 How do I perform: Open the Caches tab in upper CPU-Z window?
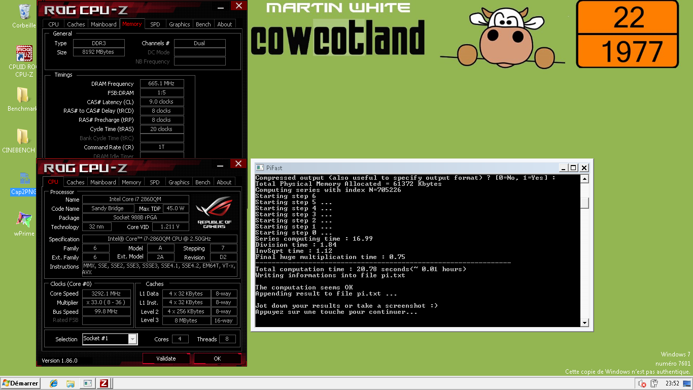[x=76, y=24]
